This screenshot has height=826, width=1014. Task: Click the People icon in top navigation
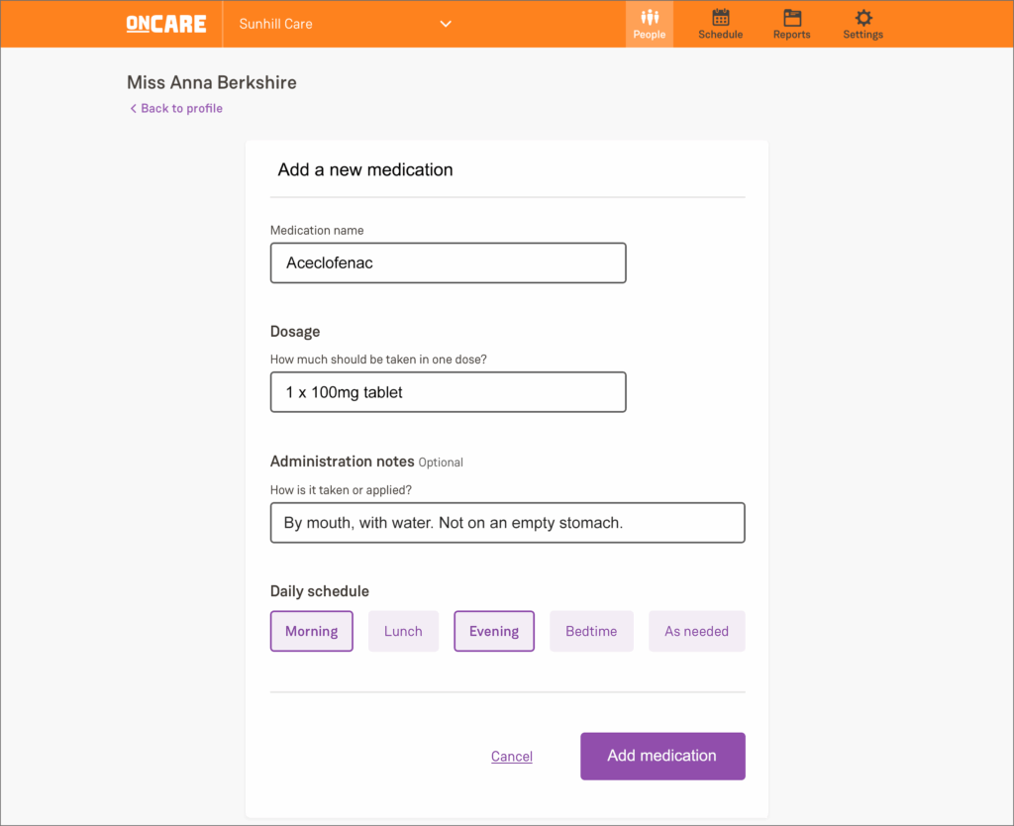(650, 17)
